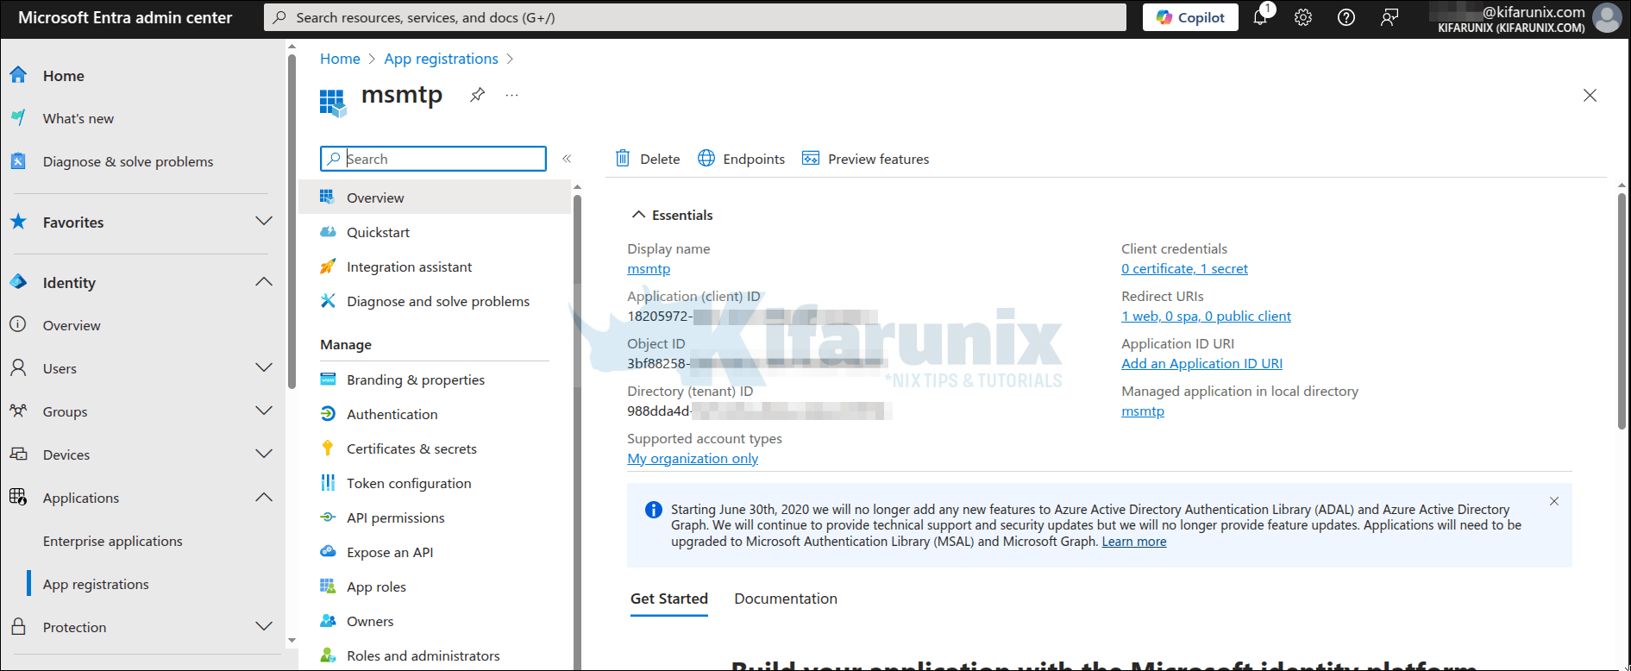Image resolution: width=1631 pixels, height=671 pixels.
Task: Expand the Groups section chevron
Action: 264,411
